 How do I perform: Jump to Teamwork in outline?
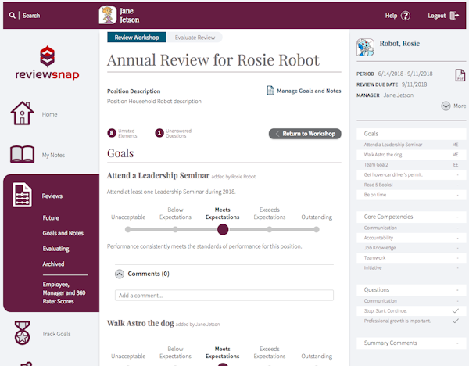pyautogui.click(x=411, y=257)
